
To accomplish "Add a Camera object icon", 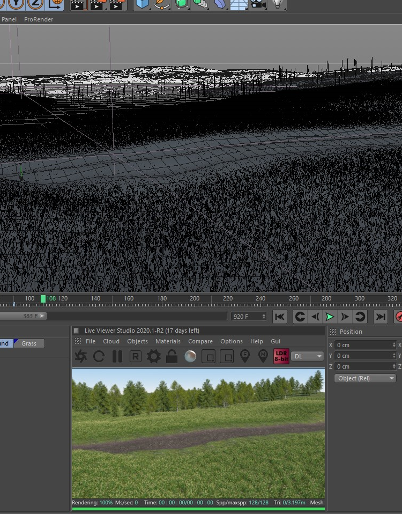I will [258, 4].
